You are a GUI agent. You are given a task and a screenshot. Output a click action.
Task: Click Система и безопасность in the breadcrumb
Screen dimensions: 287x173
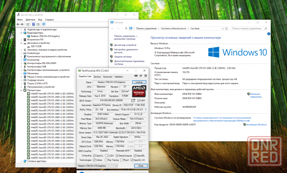[173, 29]
